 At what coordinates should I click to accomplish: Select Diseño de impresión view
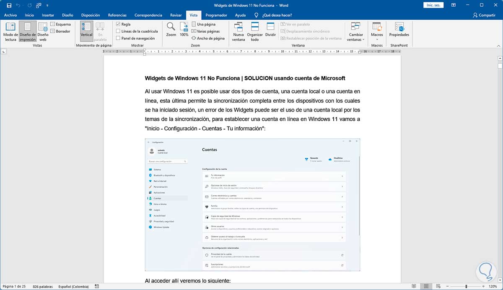[28, 32]
